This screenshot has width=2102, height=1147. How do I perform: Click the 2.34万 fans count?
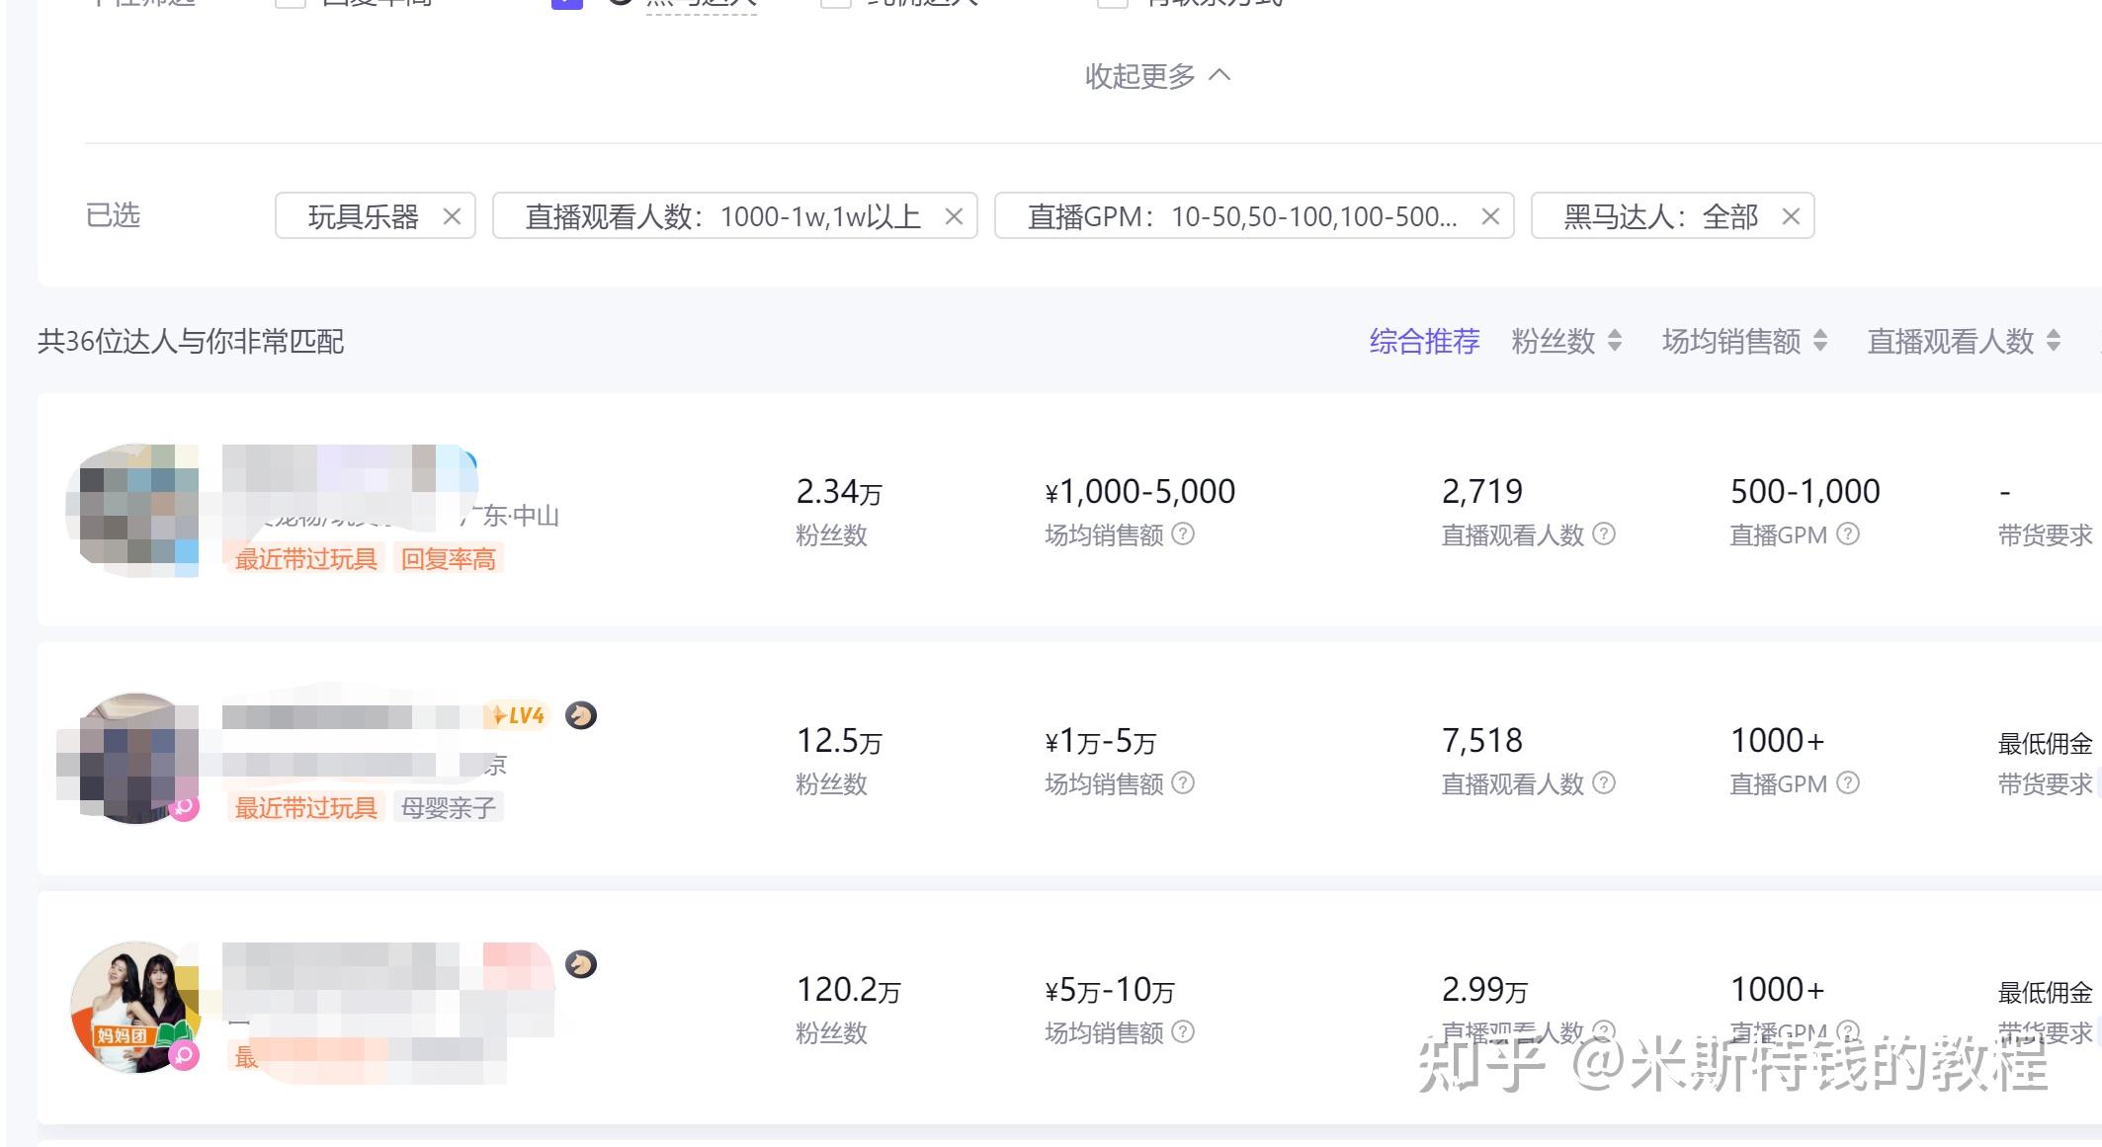pyautogui.click(x=839, y=491)
